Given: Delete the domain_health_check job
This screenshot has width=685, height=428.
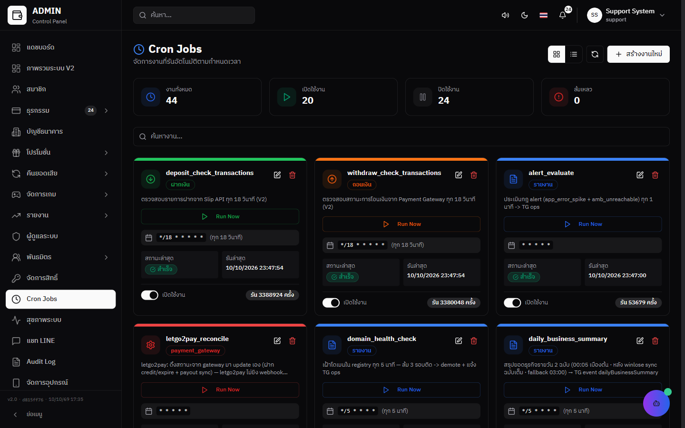Looking at the screenshot, I should pos(474,340).
